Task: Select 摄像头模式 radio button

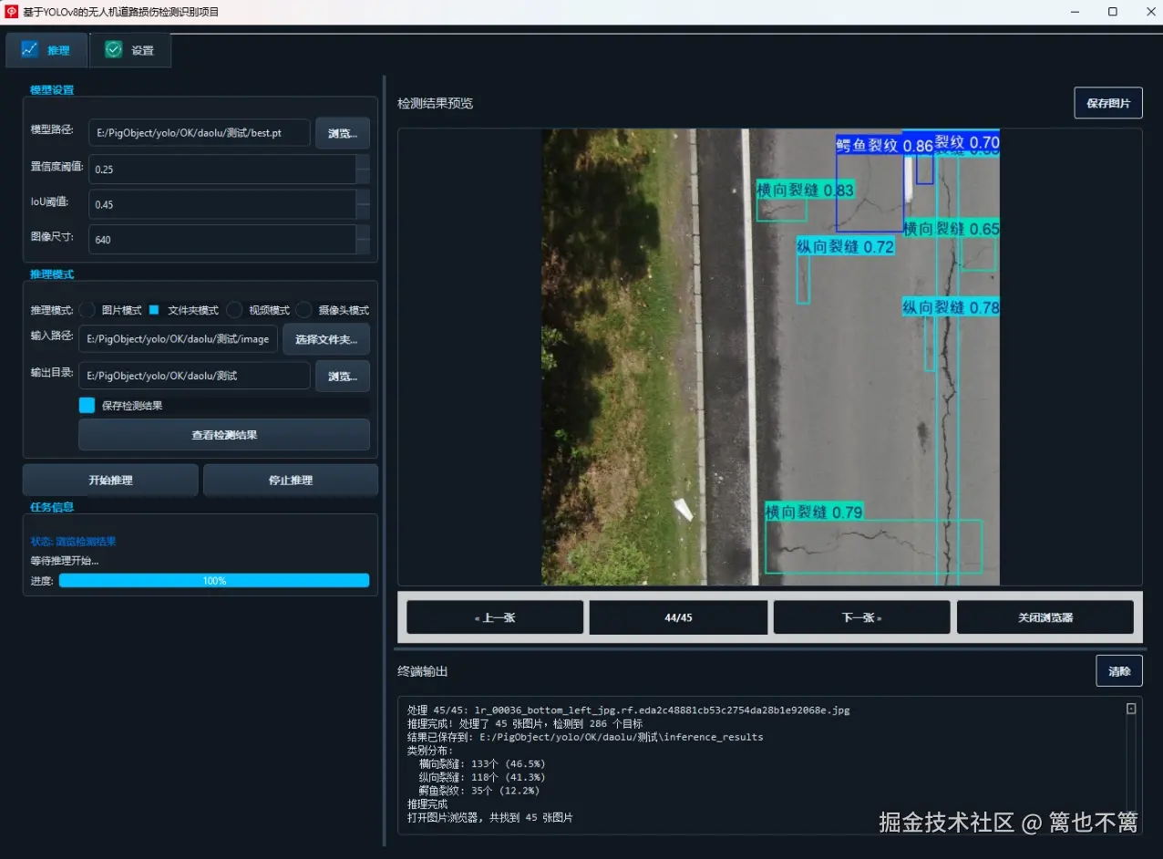Action: [304, 310]
